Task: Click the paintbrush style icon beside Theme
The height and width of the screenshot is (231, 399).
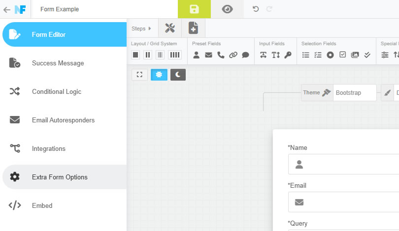Action: 387,93
